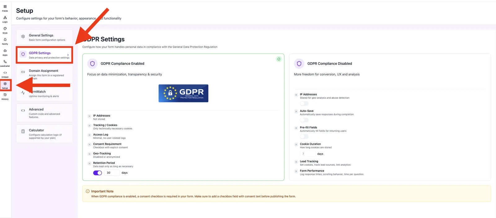Viewport: 496px width, 218px height.
Task: Open the Style palette section
Action: (x=5, y=30)
